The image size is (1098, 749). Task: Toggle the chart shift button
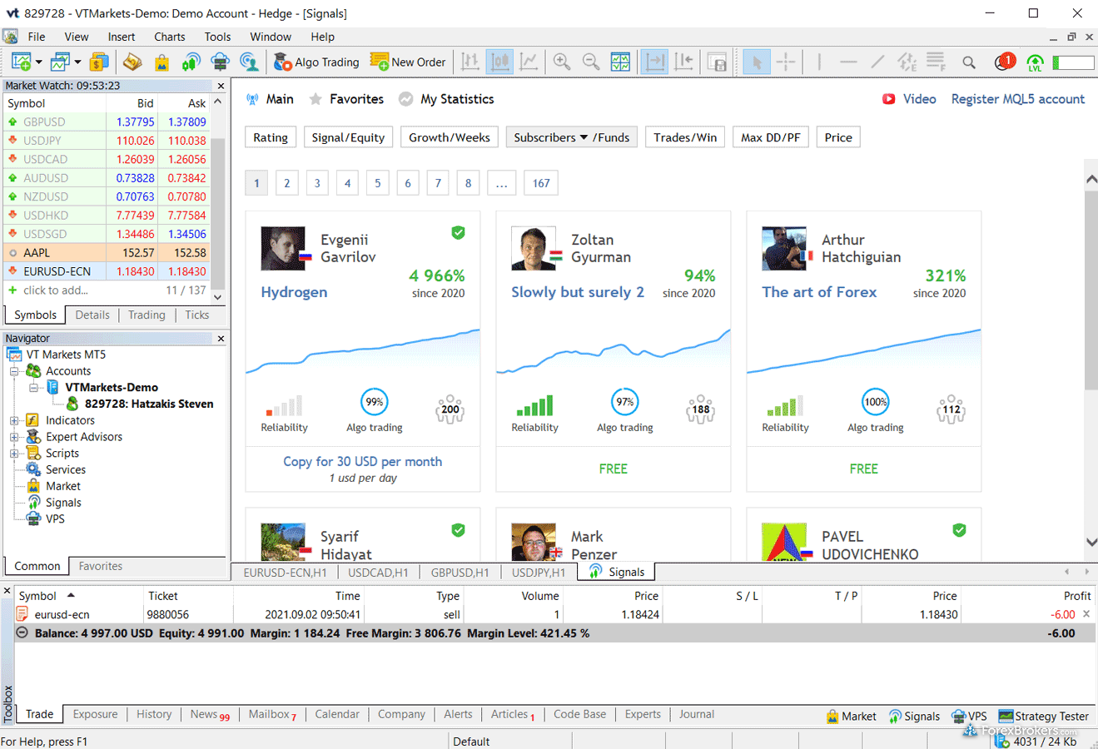[x=683, y=62]
